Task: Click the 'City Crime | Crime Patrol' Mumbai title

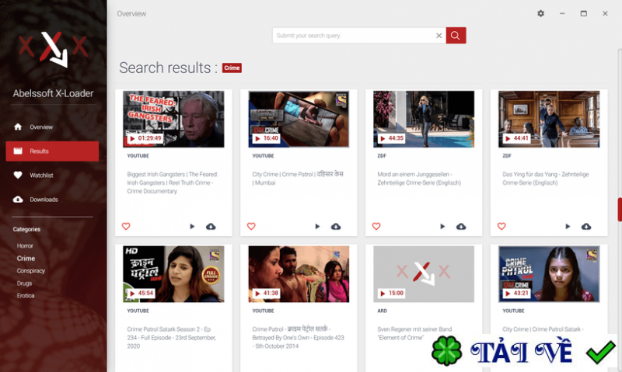Action: [298, 179]
